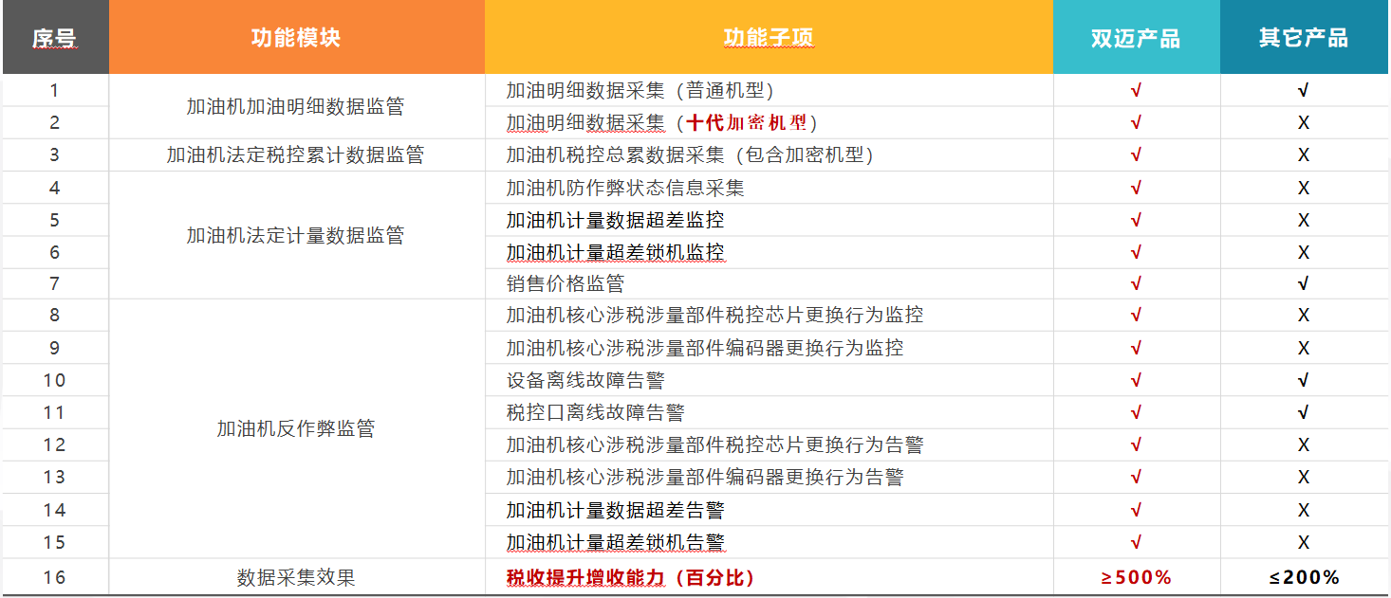This screenshot has width=1391, height=598.
Task: Select the 双迈产品 check mark for 税控口离线故障告警
Action: point(1136,412)
